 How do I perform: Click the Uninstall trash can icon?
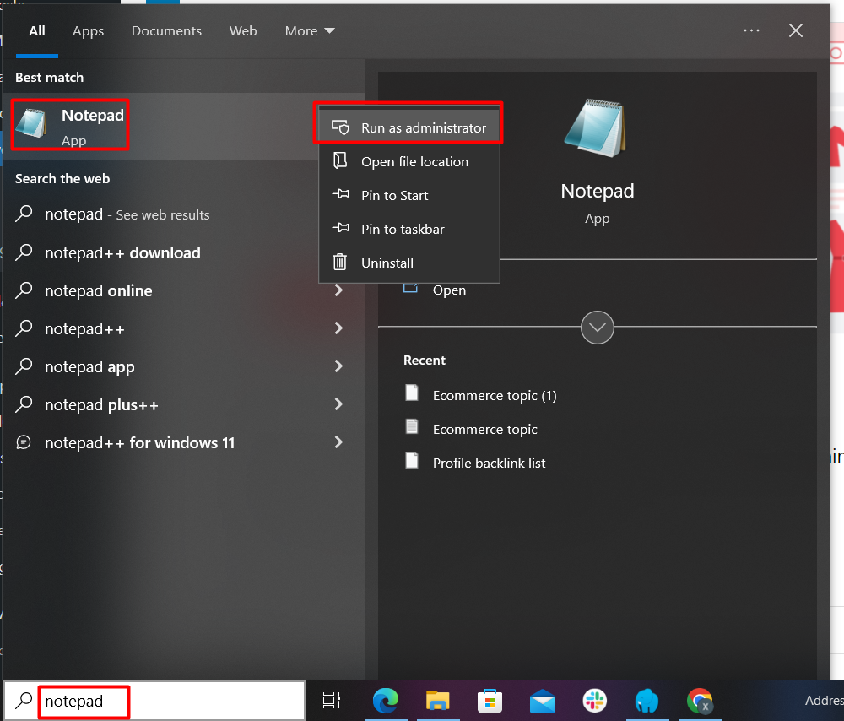(x=339, y=262)
